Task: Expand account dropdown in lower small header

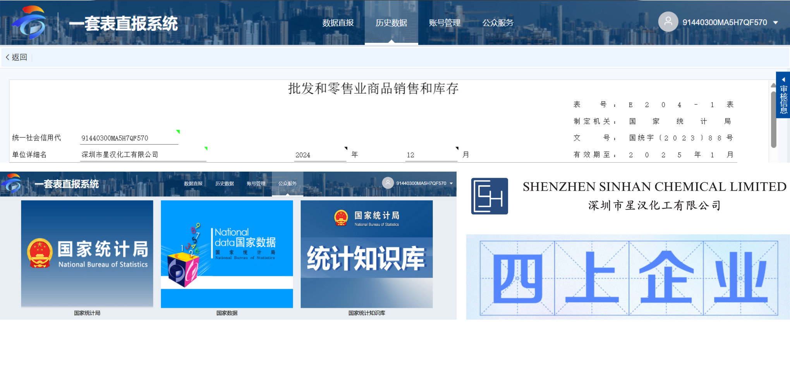Action: click(x=451, y=184)
